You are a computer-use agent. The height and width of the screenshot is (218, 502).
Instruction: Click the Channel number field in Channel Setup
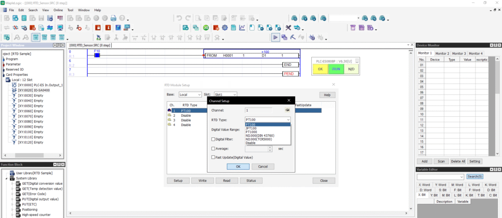point(259,110)
